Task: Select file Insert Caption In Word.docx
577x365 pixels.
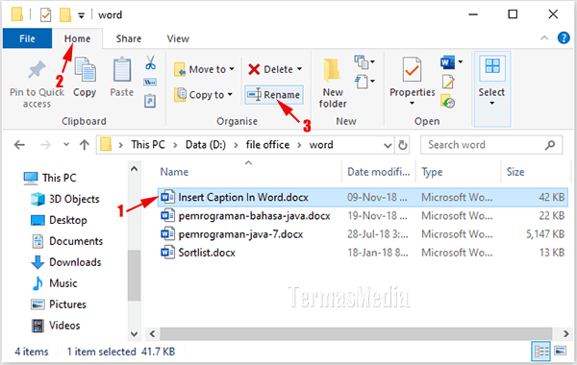Action: [x=363, y=197]
